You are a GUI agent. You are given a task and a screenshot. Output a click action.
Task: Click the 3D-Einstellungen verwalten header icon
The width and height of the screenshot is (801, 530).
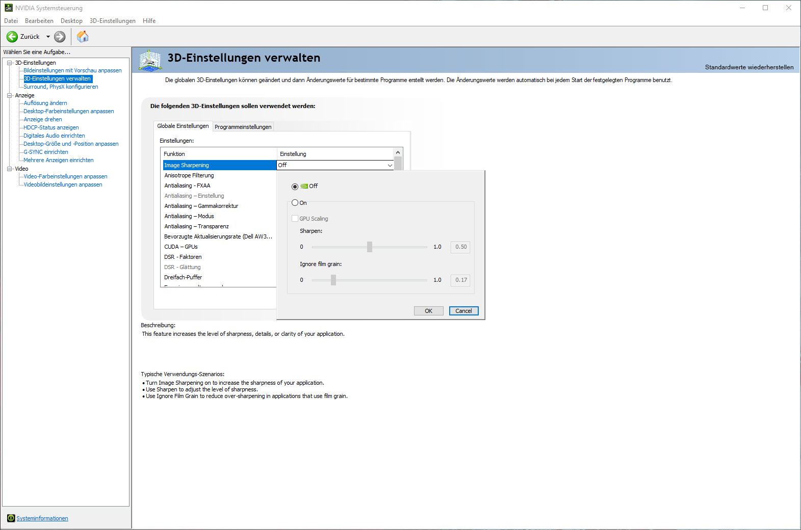[150, 61]
